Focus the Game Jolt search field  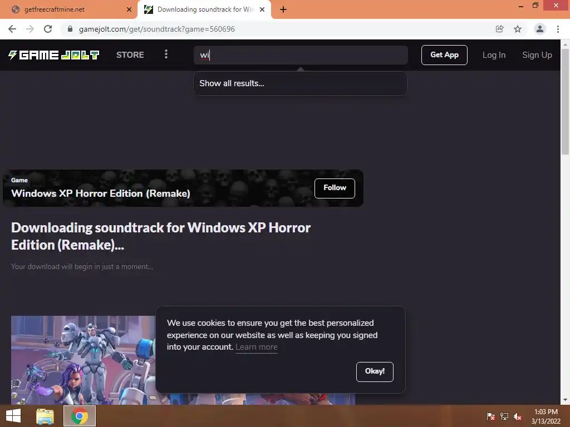tap(300, 55)
